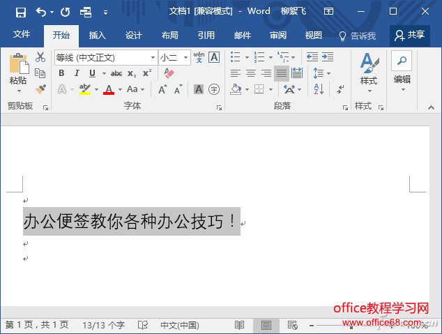Open spelling and proofing status icon

143,325
